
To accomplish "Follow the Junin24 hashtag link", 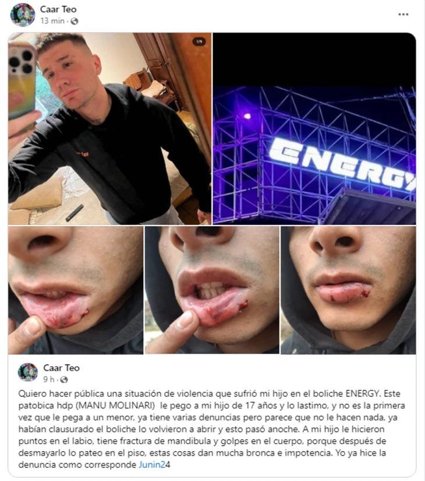I will tap(152, 465).
